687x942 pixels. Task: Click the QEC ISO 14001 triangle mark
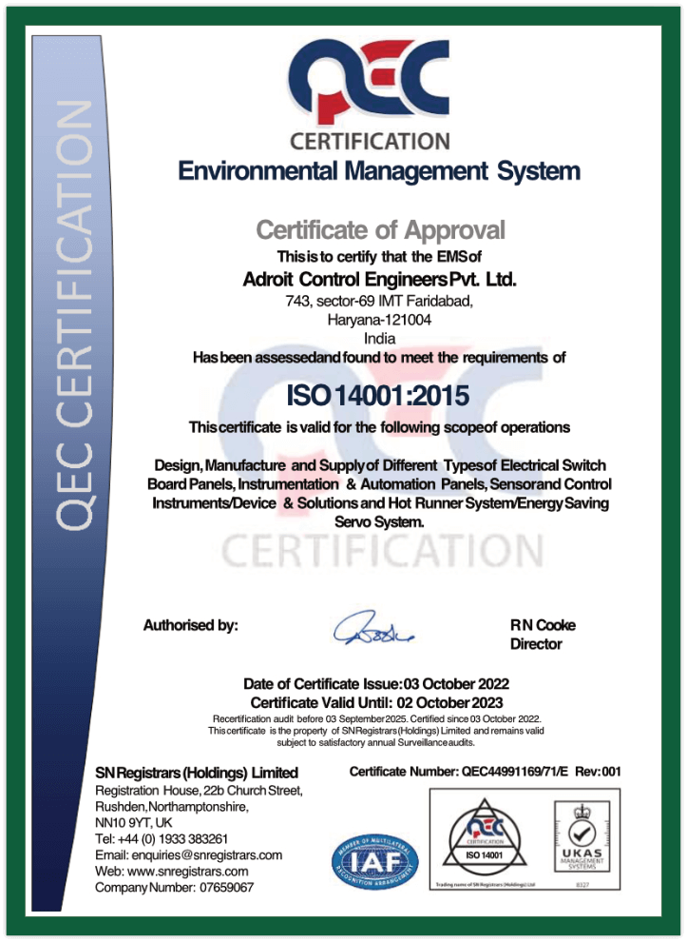[485, 839]
